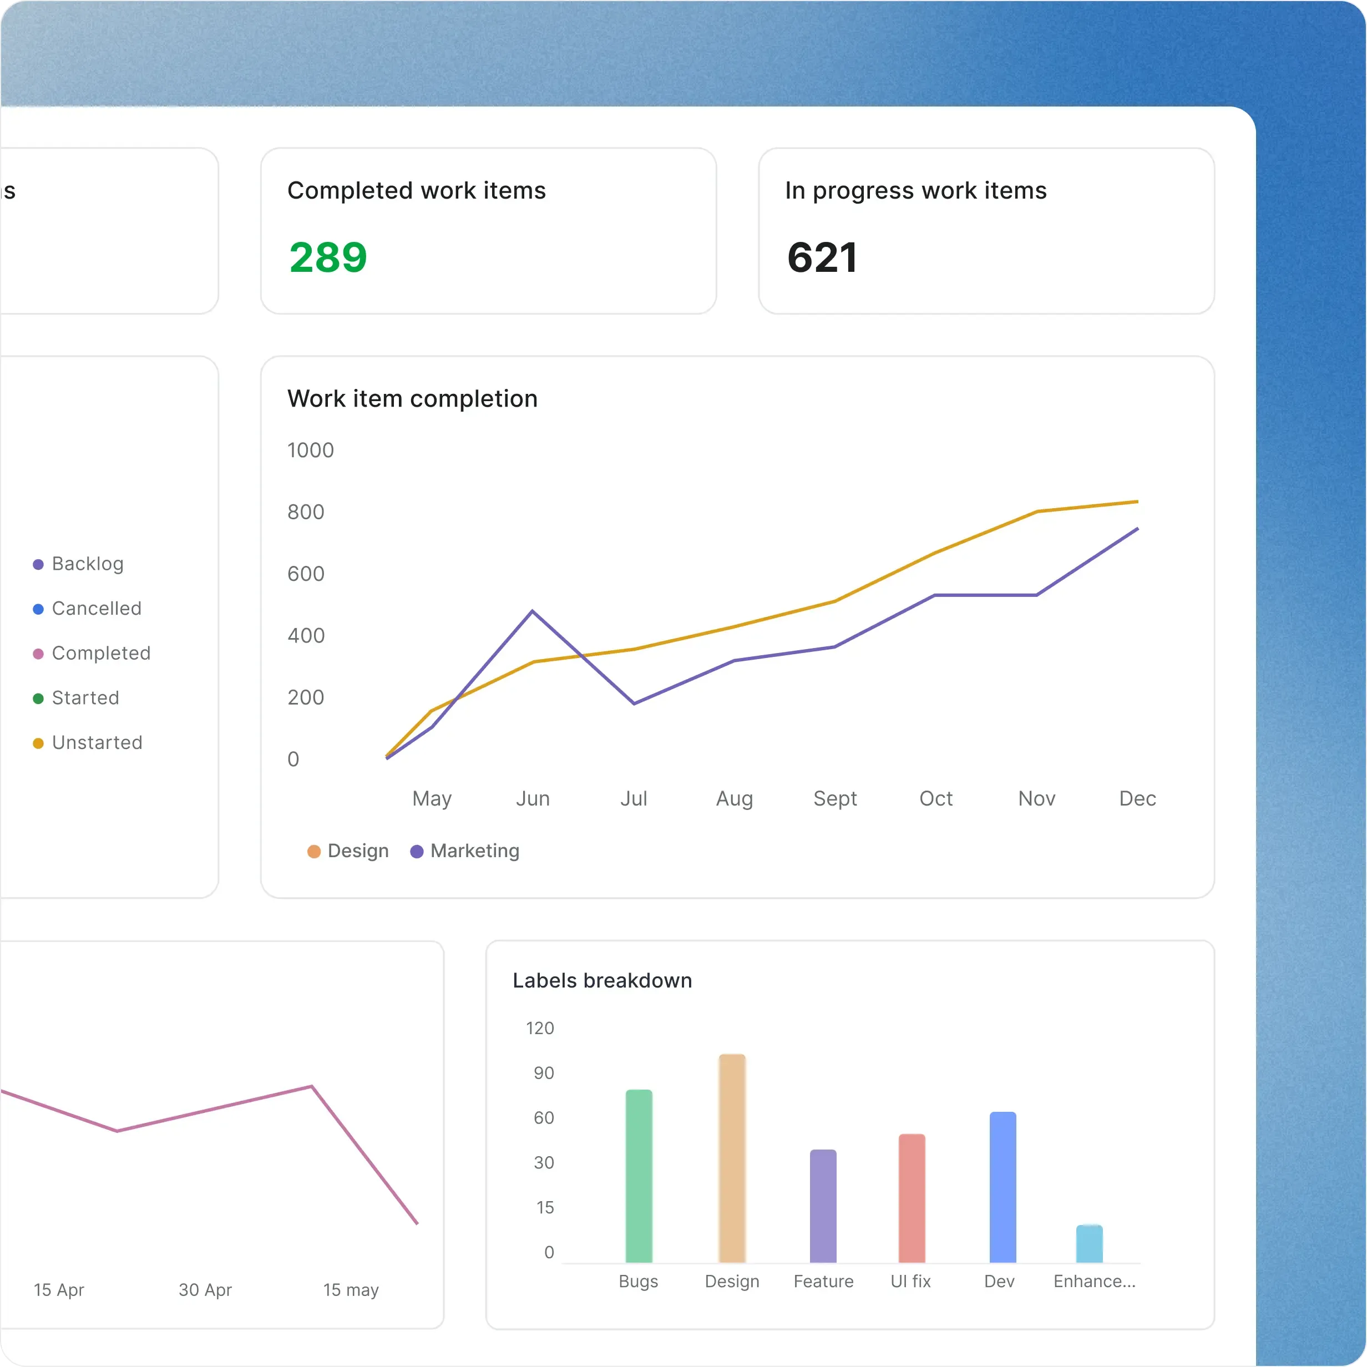Click the Cancelled legend entry
The height and width of the screenshot is (1367, 1367).
click(x=87, y=609)
